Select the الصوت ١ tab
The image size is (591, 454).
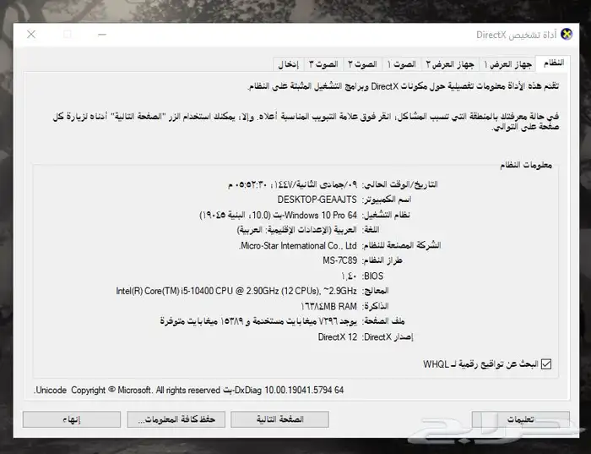click(x=402, y=64)
